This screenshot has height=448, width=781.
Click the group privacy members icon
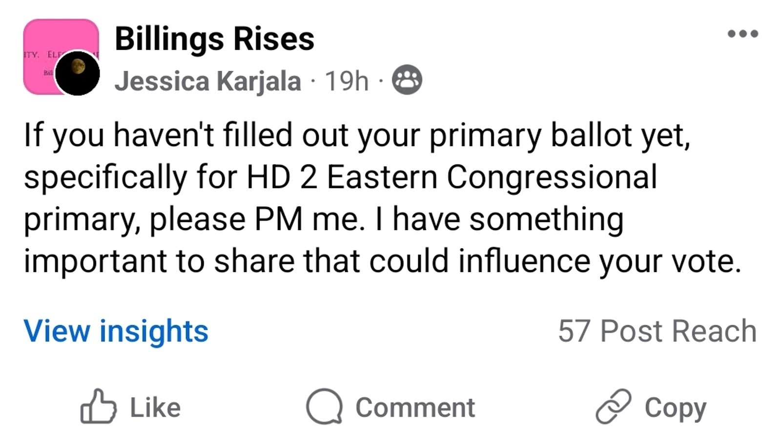click(407, 80)
